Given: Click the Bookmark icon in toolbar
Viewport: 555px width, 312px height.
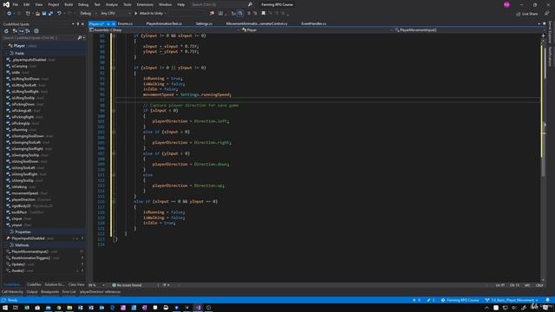Looking at the screenshot, I should 264,14.
